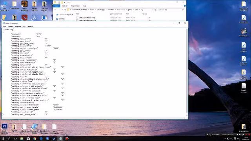Open File Explorer from the taskbar
This screenshot has width=251, height=141.
(22, 139)
